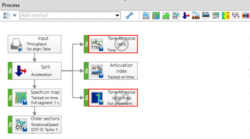The height and width of the screenshot is (139, 250).
Task: Click the green AVG toolbar icon
Action: (166, 15)
